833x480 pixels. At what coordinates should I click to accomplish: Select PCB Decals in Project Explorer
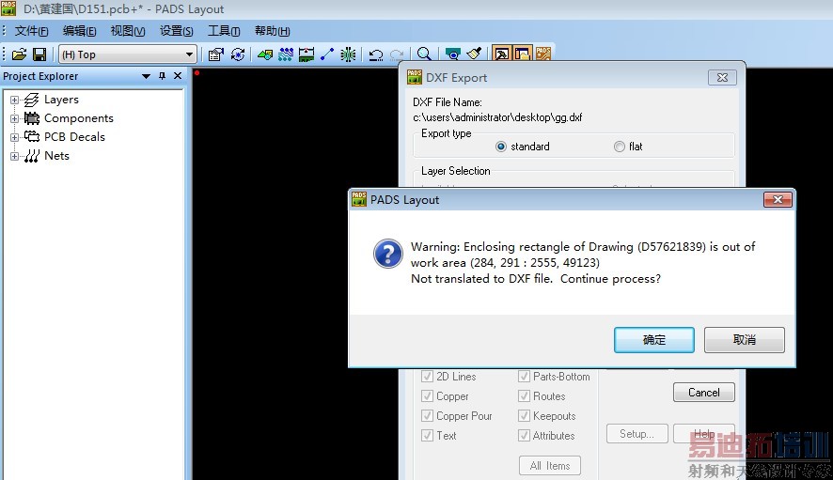74,136
